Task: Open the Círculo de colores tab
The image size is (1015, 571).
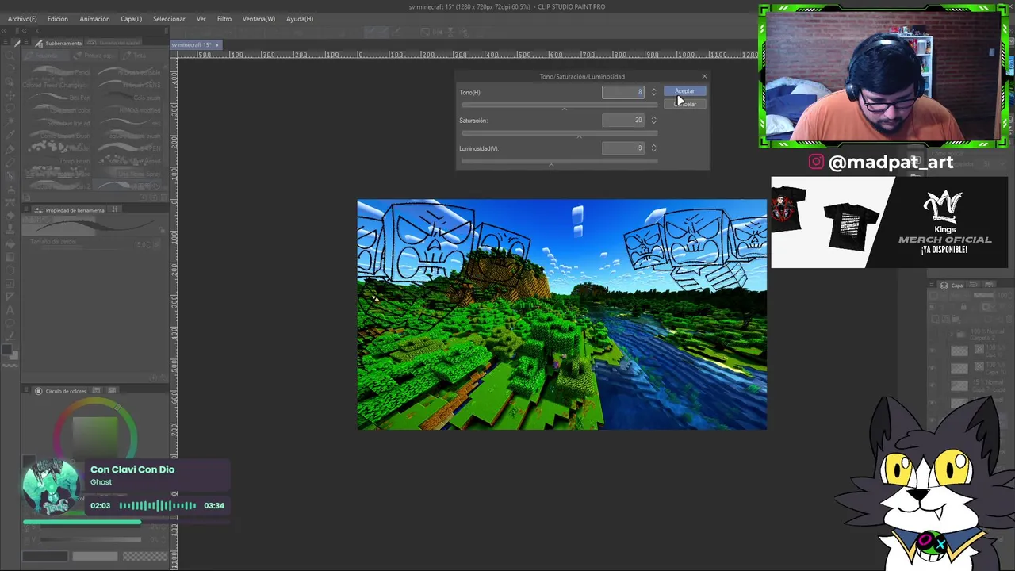Action: tap(61, 391)
